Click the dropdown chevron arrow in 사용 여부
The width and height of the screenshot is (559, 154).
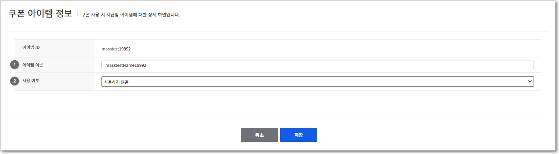click(530, 81)
